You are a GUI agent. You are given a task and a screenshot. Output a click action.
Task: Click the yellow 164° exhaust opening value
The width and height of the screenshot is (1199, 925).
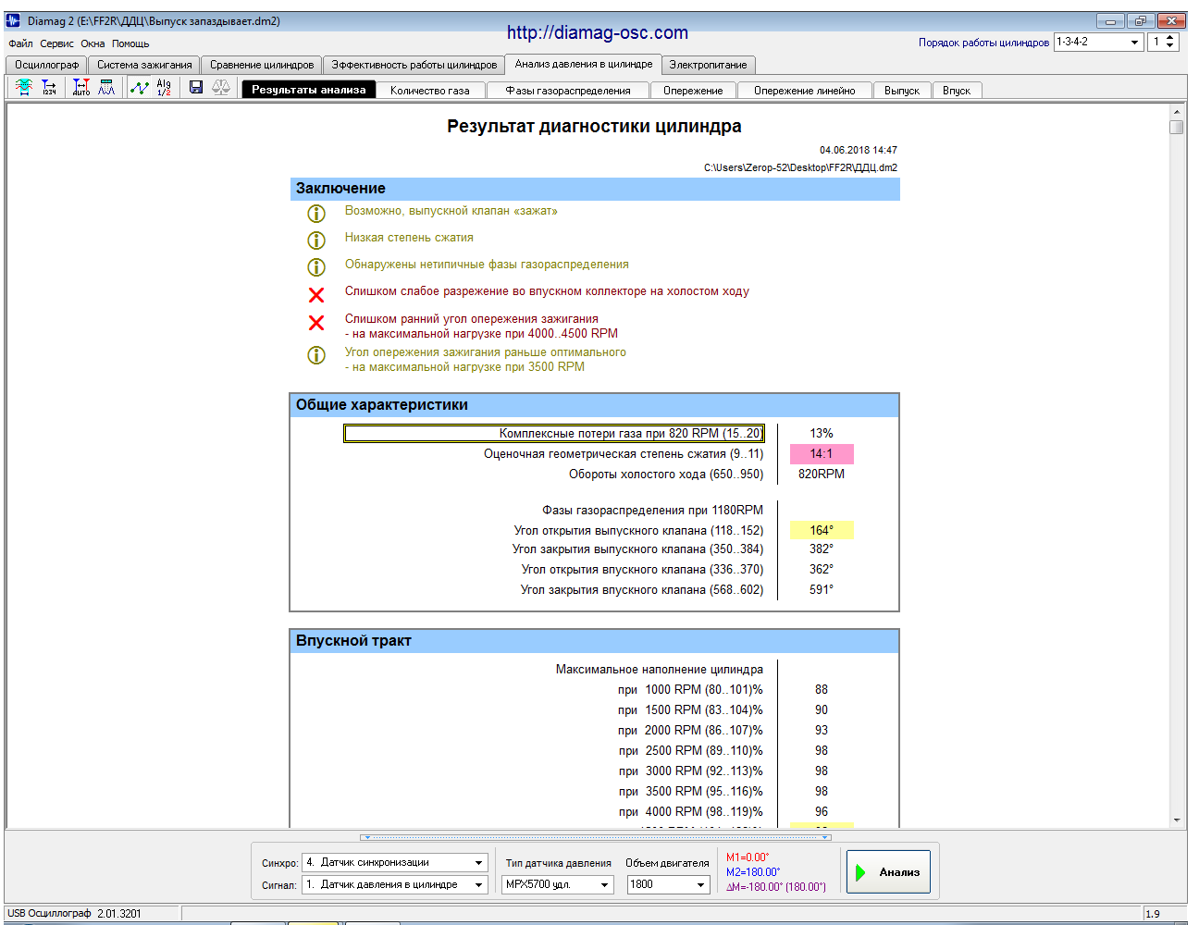822,530
